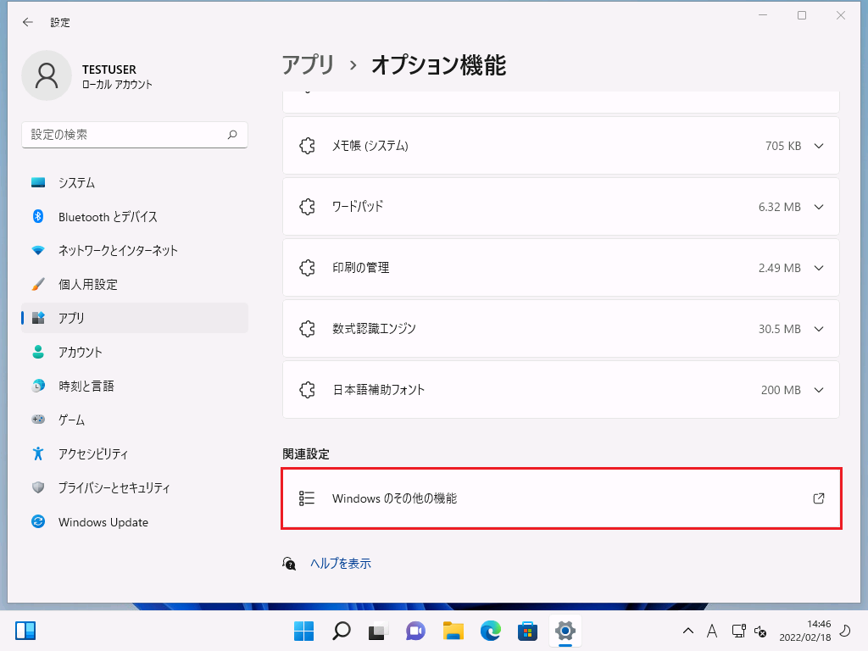Open Microsoft Store taskbar icon

528,631
